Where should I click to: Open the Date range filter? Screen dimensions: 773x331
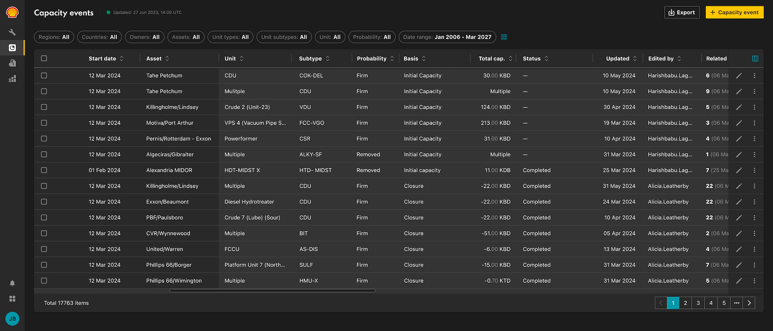[x=447, y=37]
